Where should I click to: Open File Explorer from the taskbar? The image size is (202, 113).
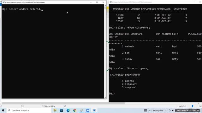tap(55, 110)
